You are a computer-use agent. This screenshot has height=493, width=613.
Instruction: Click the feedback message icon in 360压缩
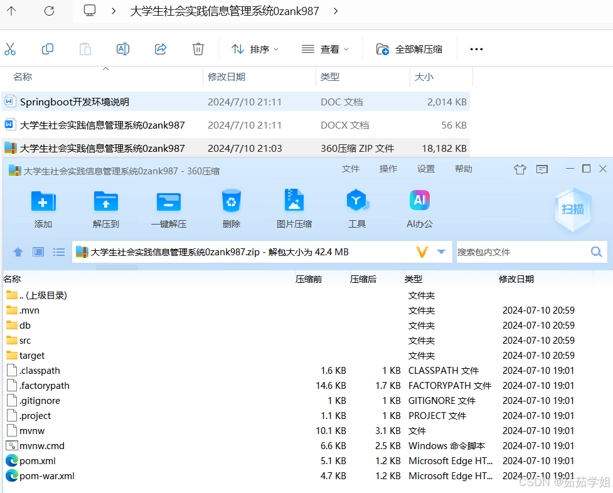542,169
